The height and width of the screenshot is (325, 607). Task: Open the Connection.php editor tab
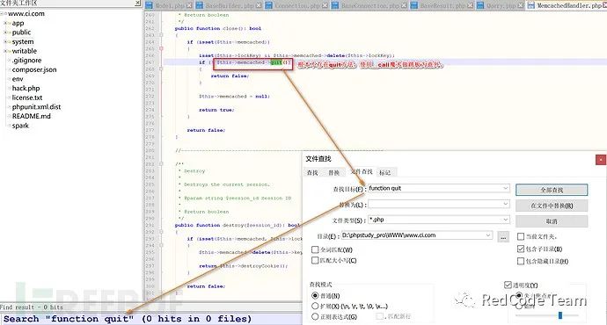(296, 5)
